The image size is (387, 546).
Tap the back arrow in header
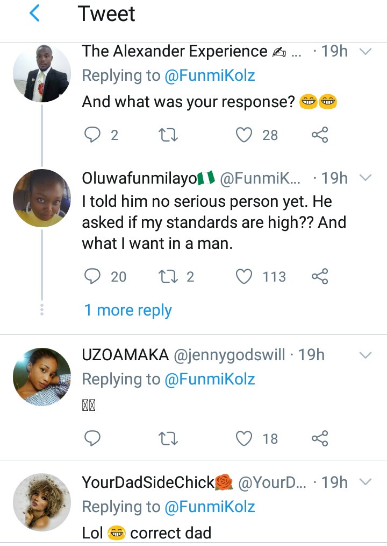coord(34,14)
